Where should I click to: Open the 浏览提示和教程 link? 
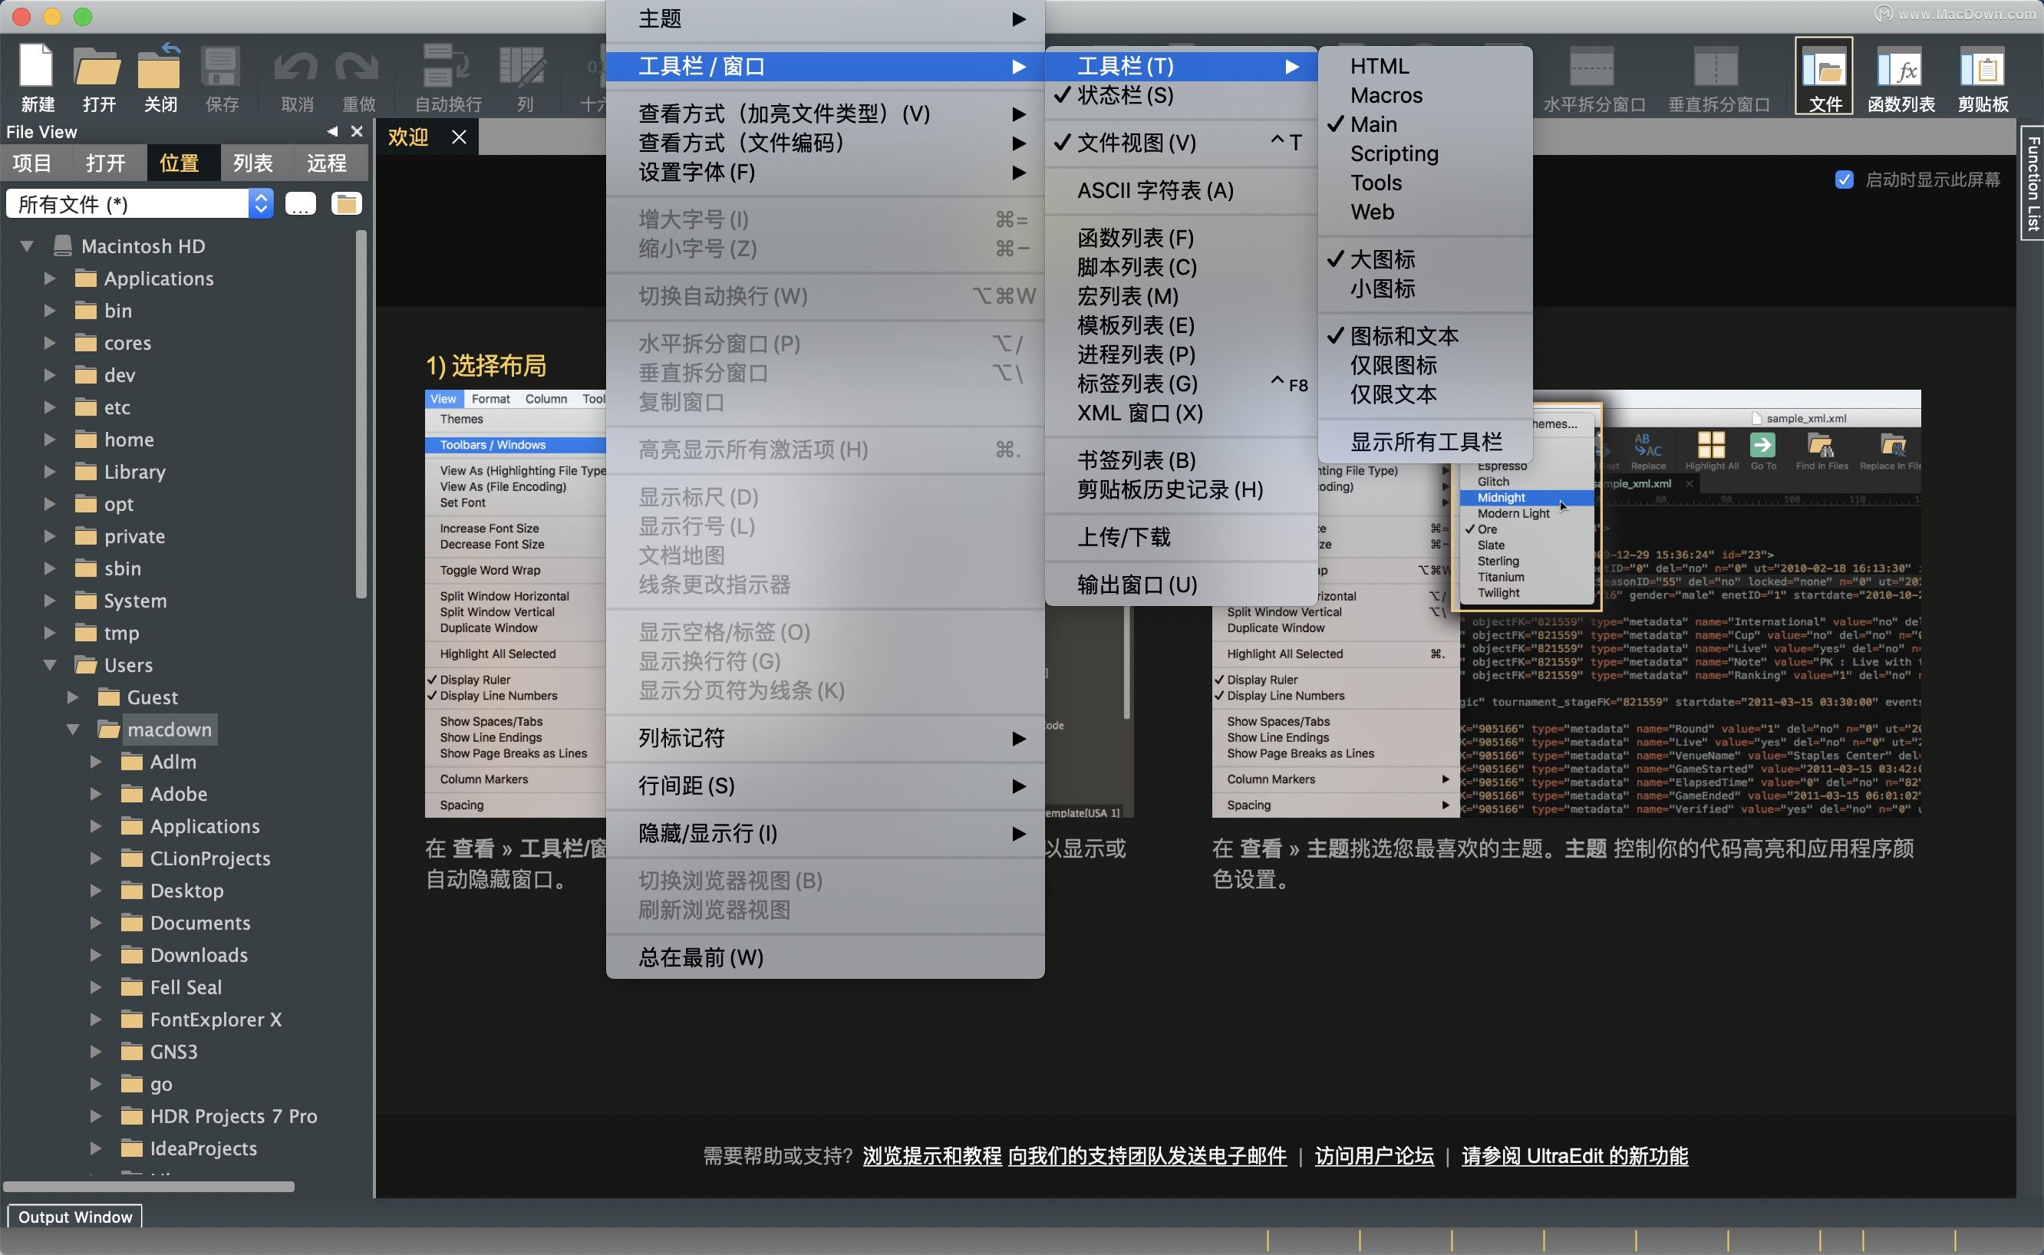click(931, 1155)
